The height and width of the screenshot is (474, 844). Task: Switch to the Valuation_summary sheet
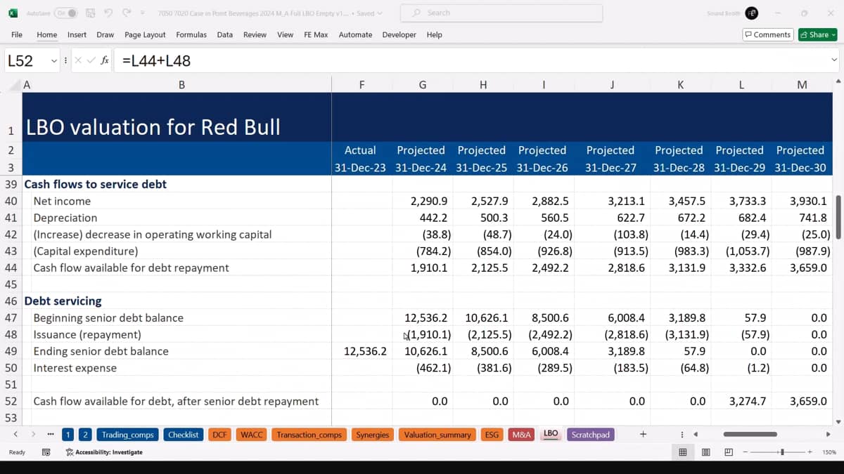tap(437, 435)
